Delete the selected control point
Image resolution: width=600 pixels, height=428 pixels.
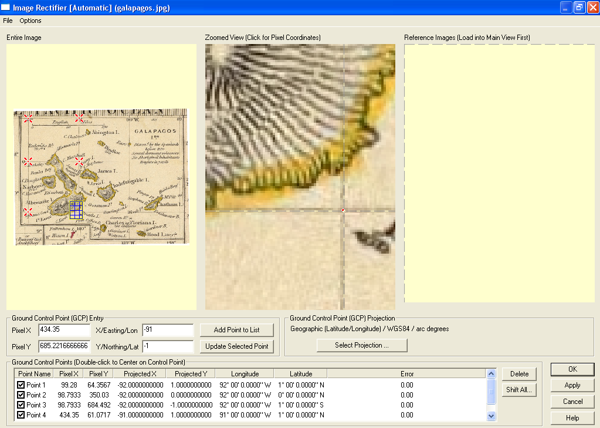(x=519, y=374)
